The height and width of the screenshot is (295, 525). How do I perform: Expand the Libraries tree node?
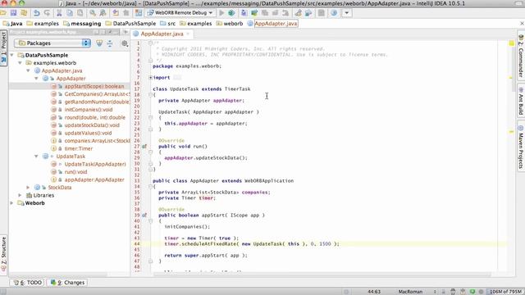point(20,195)
